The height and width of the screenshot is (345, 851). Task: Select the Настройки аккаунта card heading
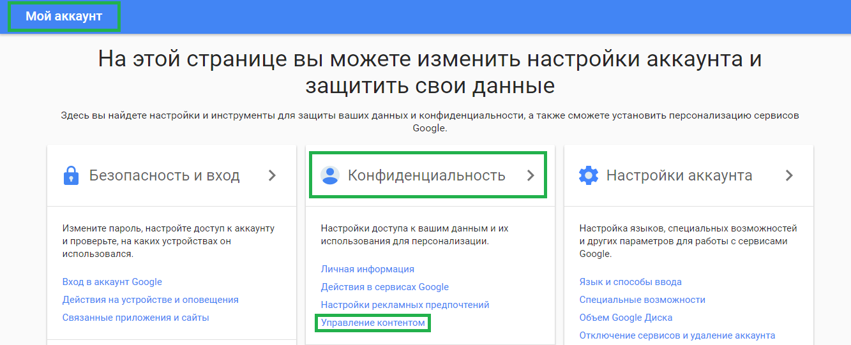pos(679,175)
